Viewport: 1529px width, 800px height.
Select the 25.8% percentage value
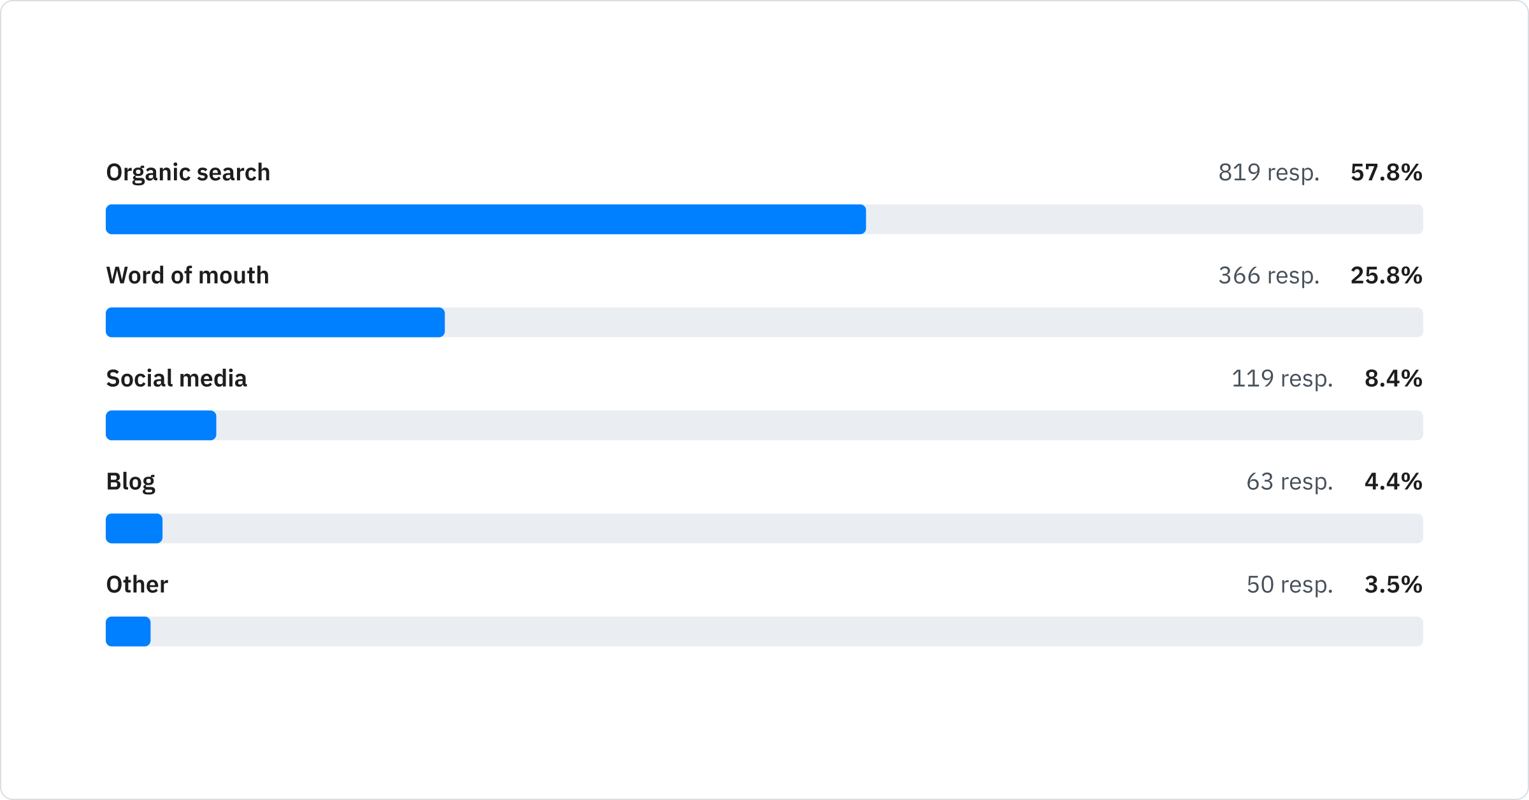click(x=1386, y=276)
